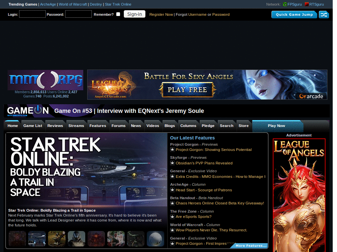Click the League of Angels Play Free banner

207,85
